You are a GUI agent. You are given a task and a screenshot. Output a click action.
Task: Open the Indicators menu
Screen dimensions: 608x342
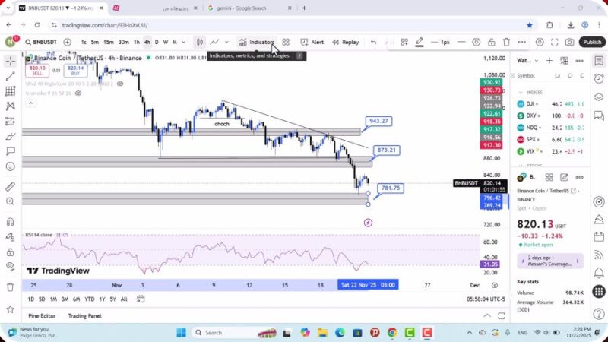pos(256,42)
